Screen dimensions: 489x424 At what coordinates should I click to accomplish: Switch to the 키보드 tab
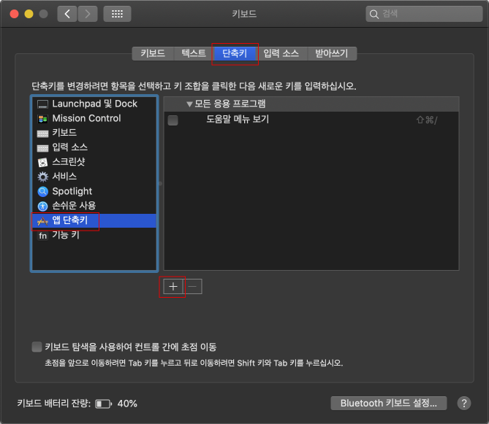point(153,53)
